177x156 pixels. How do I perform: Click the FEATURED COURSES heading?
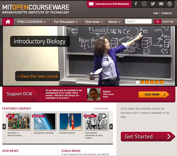tap(17, 108)
